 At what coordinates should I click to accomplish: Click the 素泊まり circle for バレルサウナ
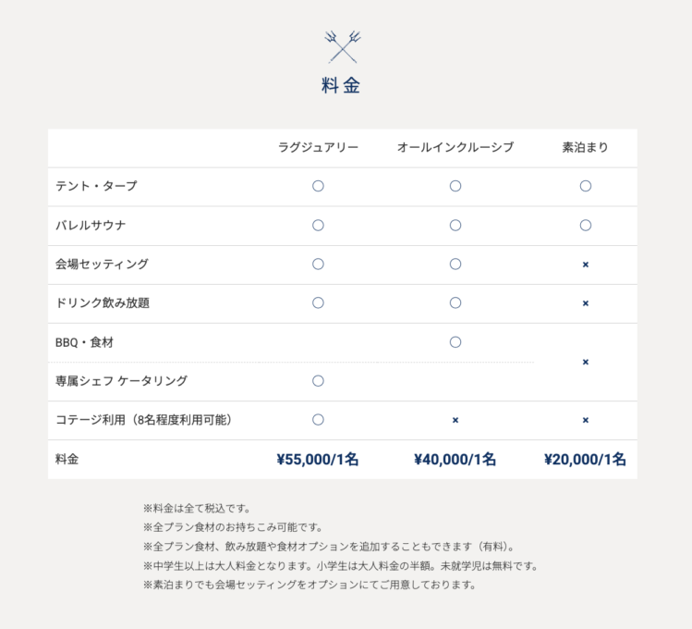(x=585, y=225)
